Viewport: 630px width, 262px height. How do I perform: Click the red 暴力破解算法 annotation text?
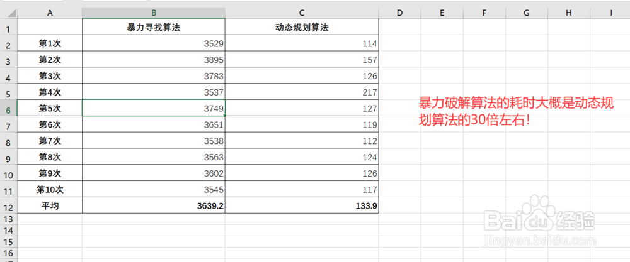point(515,111)
